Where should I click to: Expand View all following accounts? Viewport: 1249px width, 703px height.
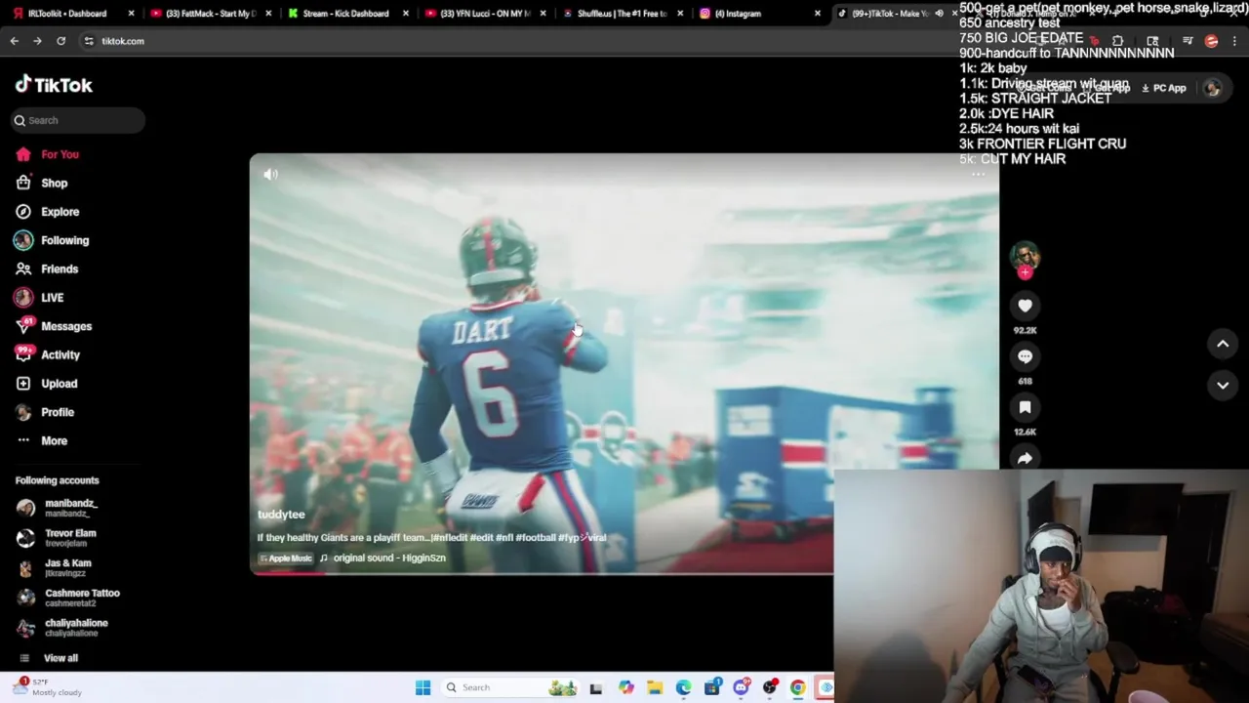click(48, 658)
